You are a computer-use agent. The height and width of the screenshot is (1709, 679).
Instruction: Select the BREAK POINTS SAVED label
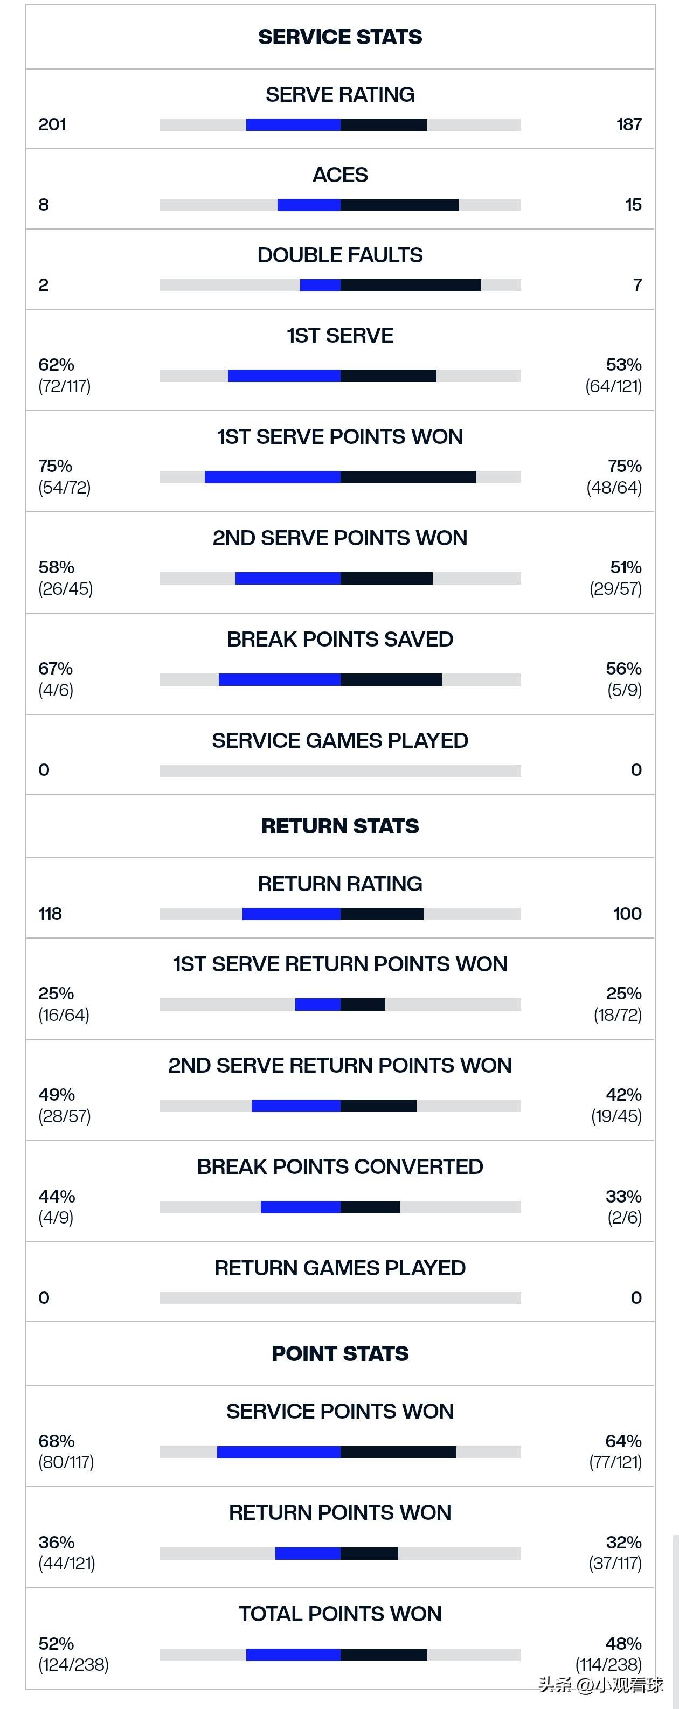[340, 639]
